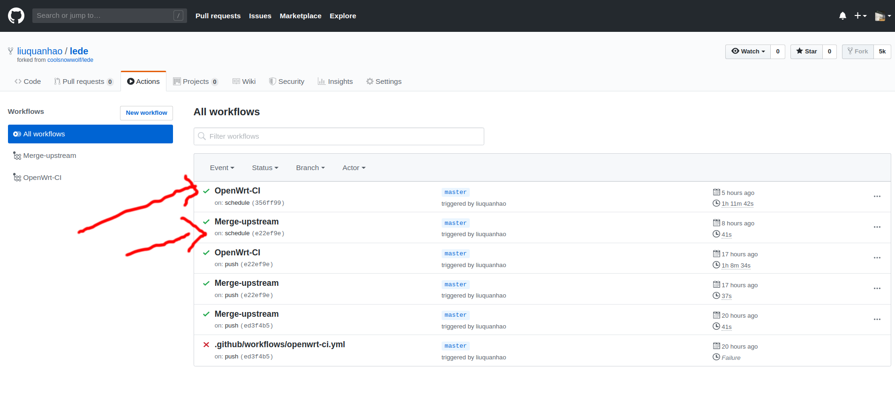Click the Watch count of 0

(x=778, y=52)
